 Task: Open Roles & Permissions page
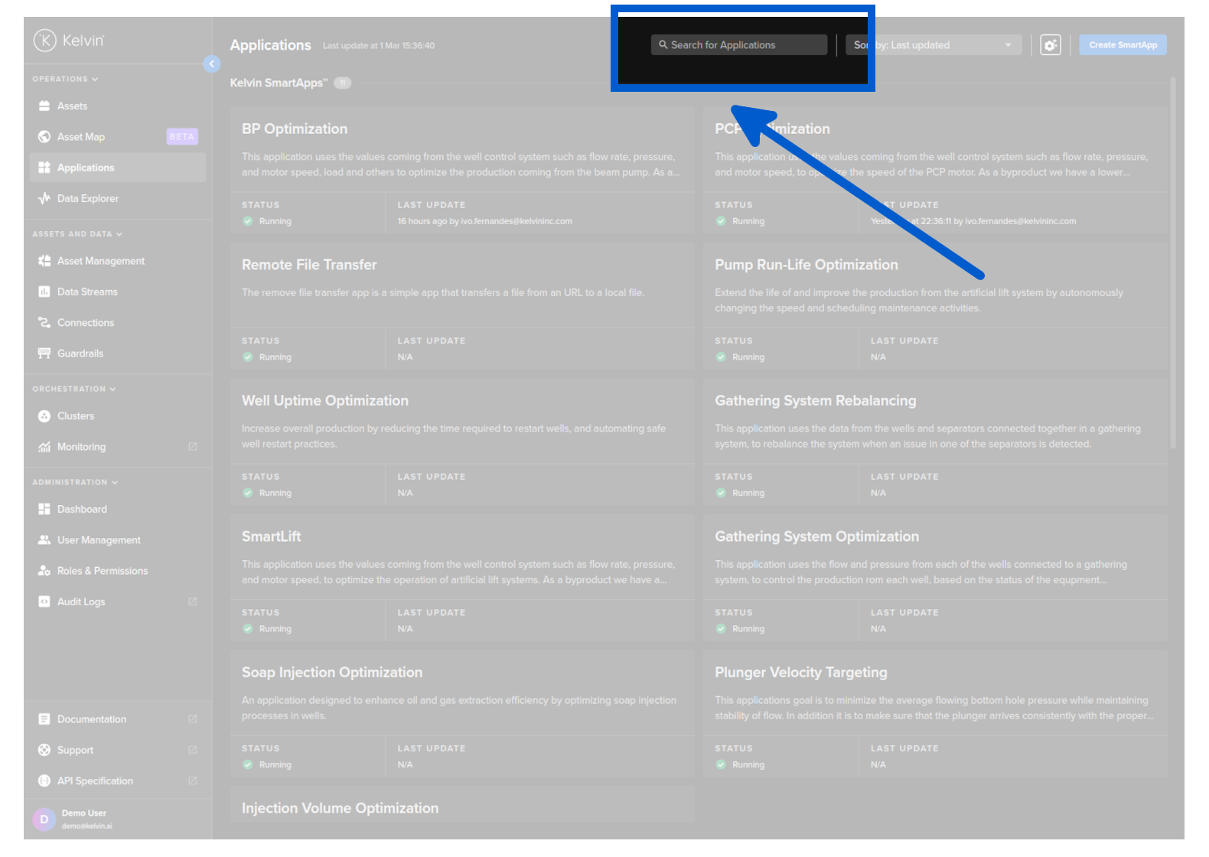click(102, 571)
